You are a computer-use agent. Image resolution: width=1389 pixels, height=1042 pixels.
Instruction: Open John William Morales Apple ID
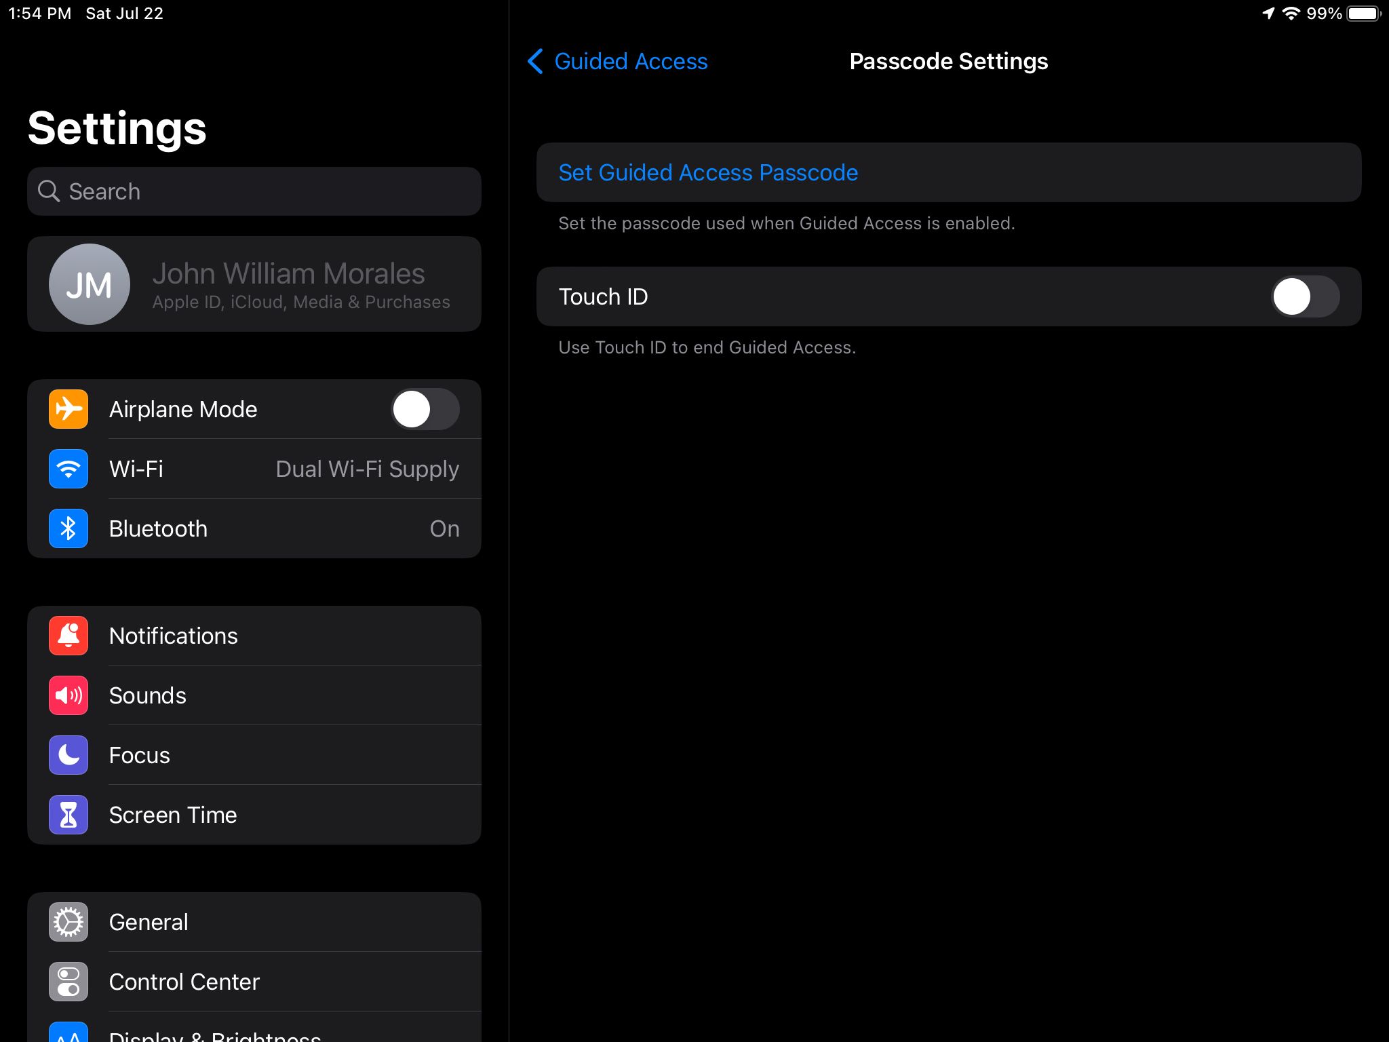[x=288, y=284]
